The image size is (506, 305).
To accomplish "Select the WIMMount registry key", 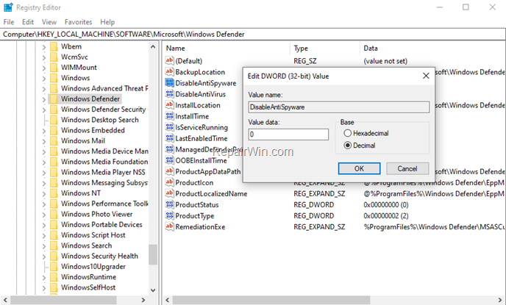I will tap(79, 68).
